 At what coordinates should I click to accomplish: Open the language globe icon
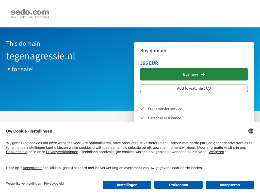251,131
